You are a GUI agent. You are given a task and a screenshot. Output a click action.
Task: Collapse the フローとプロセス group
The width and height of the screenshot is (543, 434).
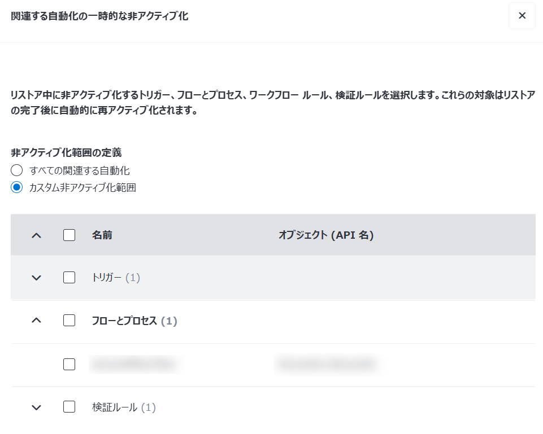pos(36,320)
